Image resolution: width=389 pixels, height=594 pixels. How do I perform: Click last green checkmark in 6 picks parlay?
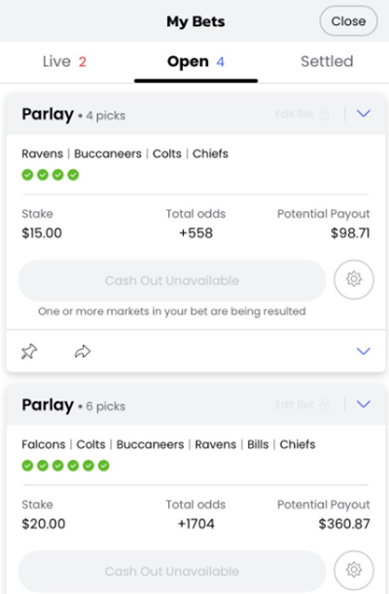click(103, 466)
